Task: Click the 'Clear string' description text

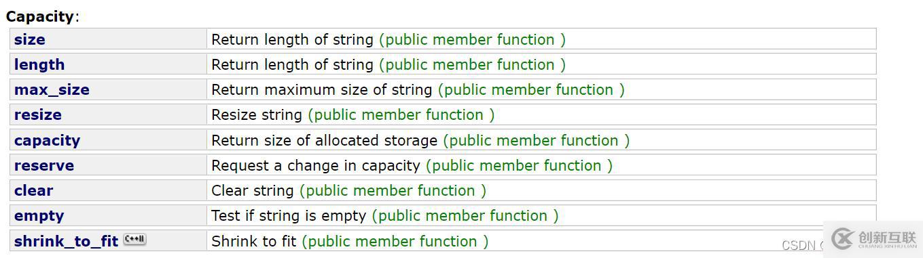Action: [x=253, y=190]
